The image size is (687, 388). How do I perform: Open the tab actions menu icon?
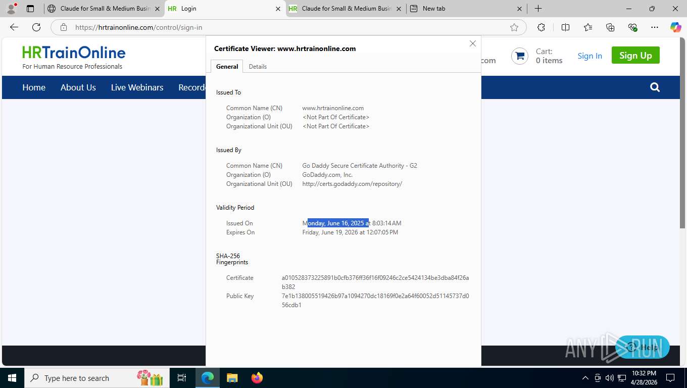(30, 9)
